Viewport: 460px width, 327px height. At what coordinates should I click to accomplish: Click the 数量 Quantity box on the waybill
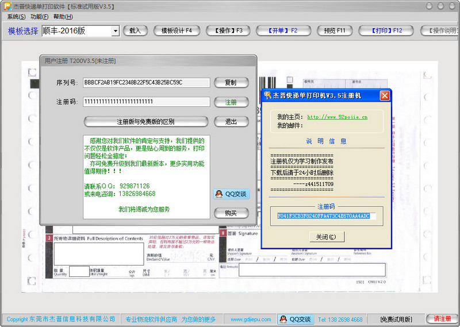pyautogui.click(x=79, y=272)
